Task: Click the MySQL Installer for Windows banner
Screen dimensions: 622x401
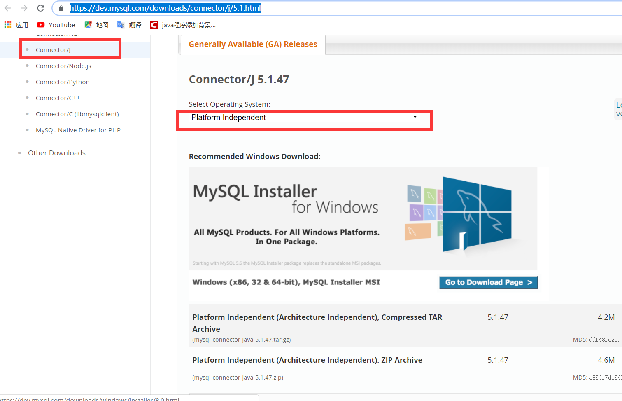Action: click(x=363, y=218)
